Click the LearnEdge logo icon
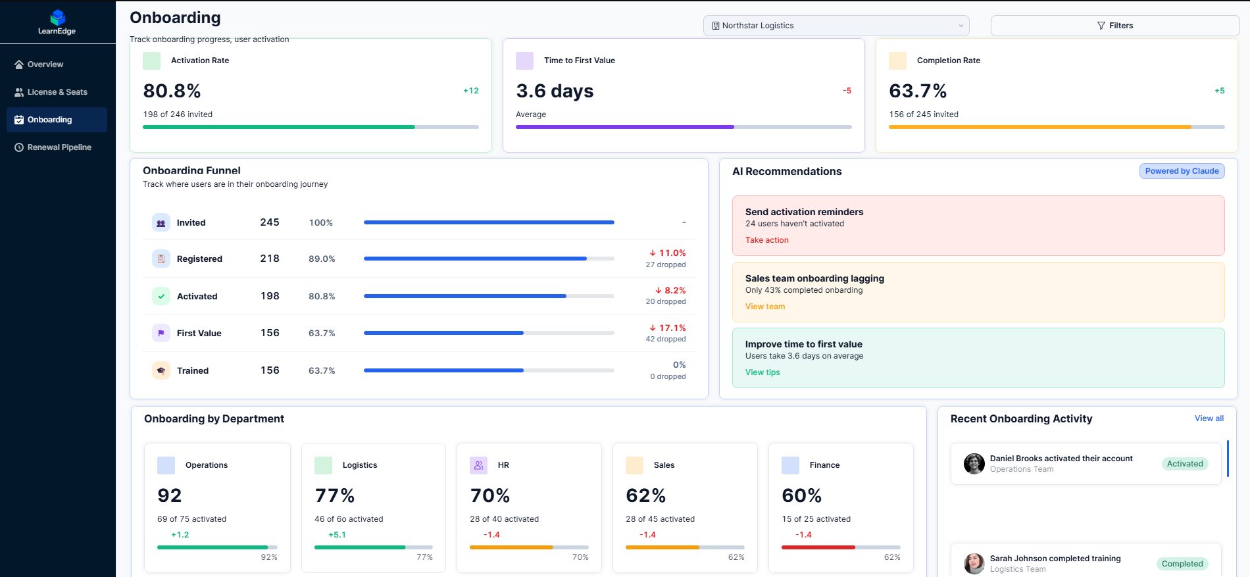This screenshot has width=1250, height=577. point(58,17)
